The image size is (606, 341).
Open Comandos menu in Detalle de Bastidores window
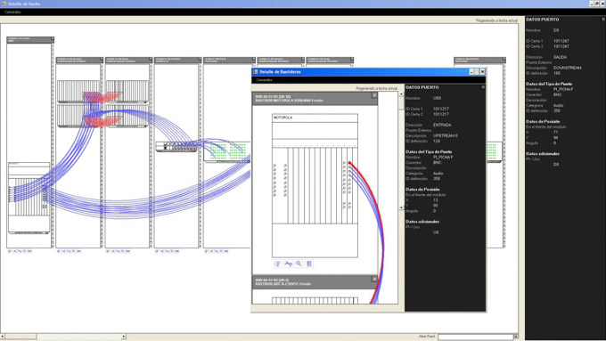pos(265,80)
